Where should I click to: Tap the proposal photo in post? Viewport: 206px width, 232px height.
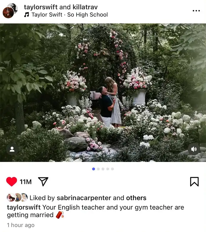tap(103, 93)
